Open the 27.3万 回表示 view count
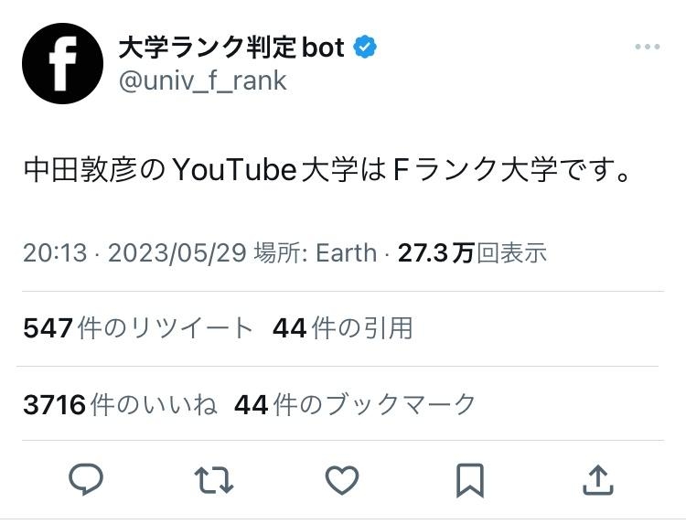The image size is (686, 524). coord(473,252)
